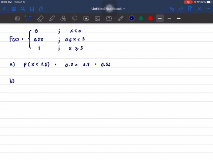Open the search magnifier
This screenshot has width=213, height=160.
click(x=23, y=9)
